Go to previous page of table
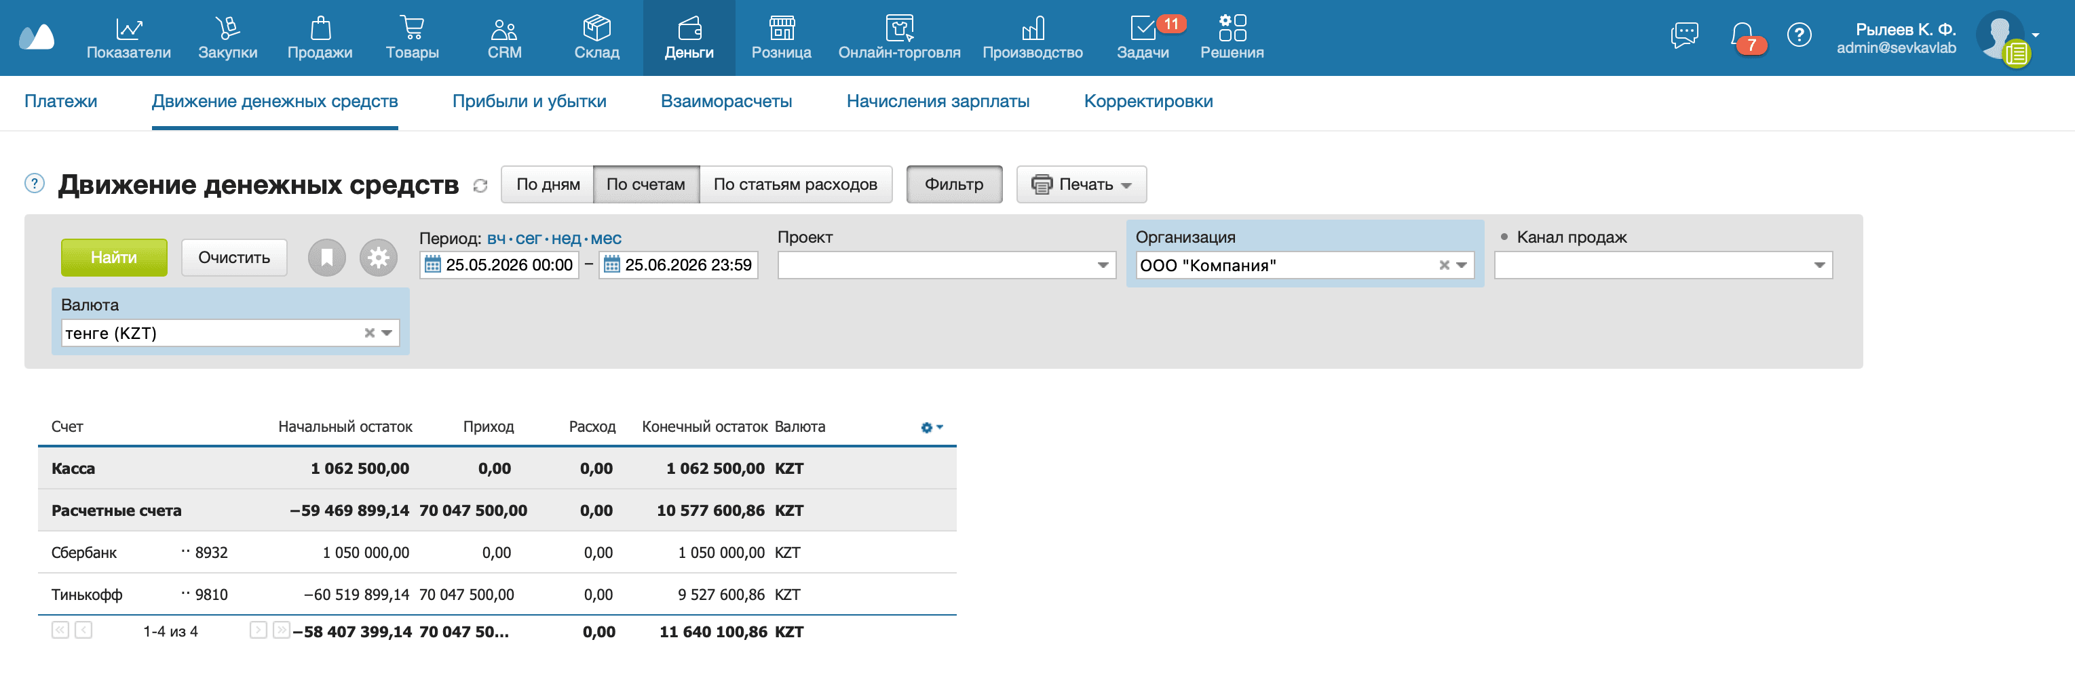2075x682 pixels. pos(83,630)
